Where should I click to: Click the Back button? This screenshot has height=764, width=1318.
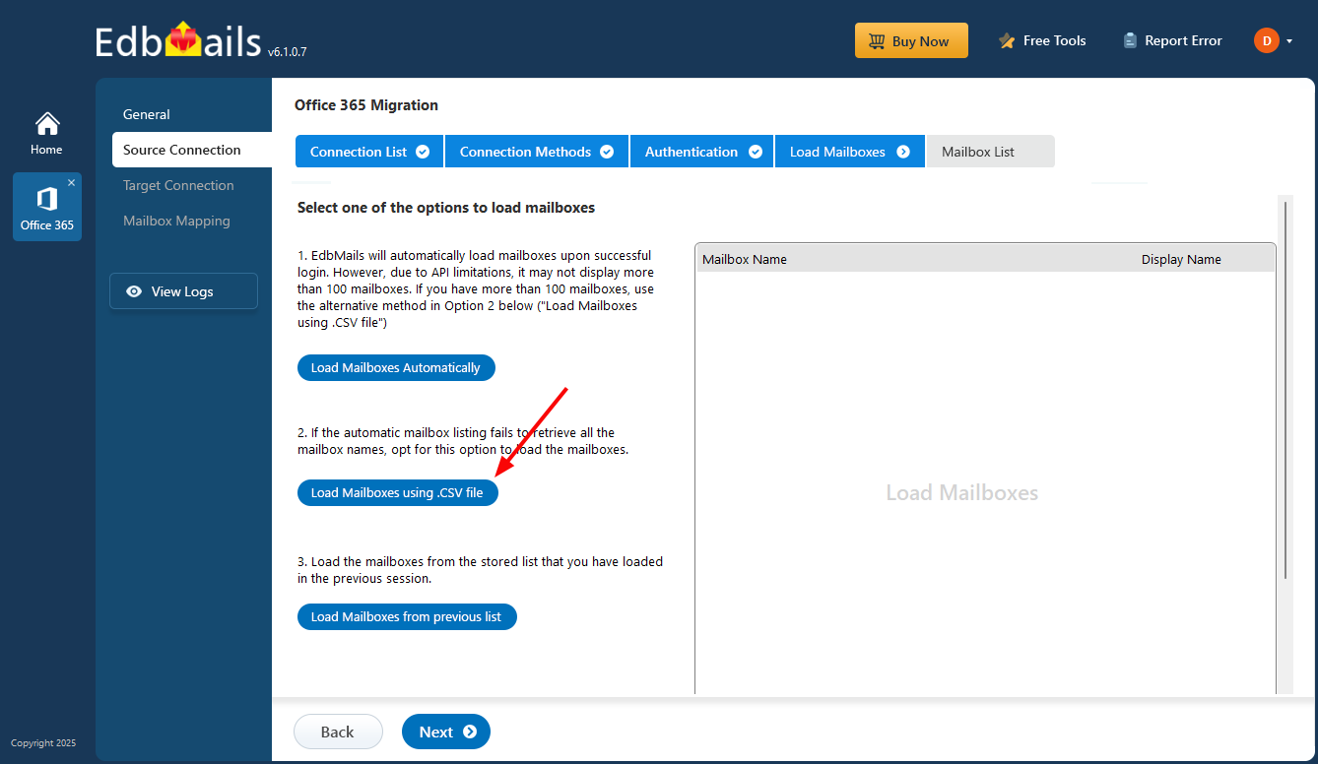coord(338,732)
